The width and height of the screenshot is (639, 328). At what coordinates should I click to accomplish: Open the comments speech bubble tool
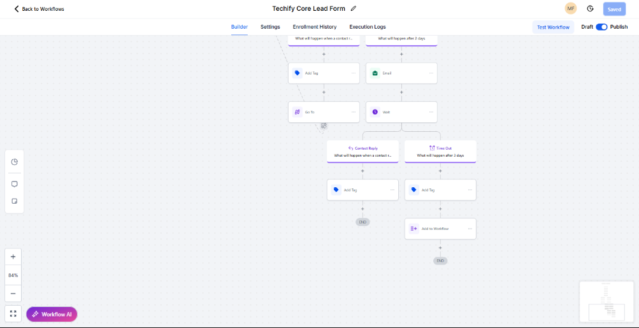click(x=14, y=184)
